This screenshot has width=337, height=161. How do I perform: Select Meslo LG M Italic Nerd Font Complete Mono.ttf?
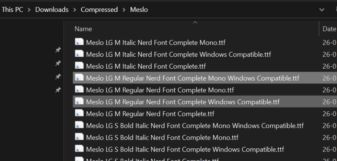coord(155,43)
